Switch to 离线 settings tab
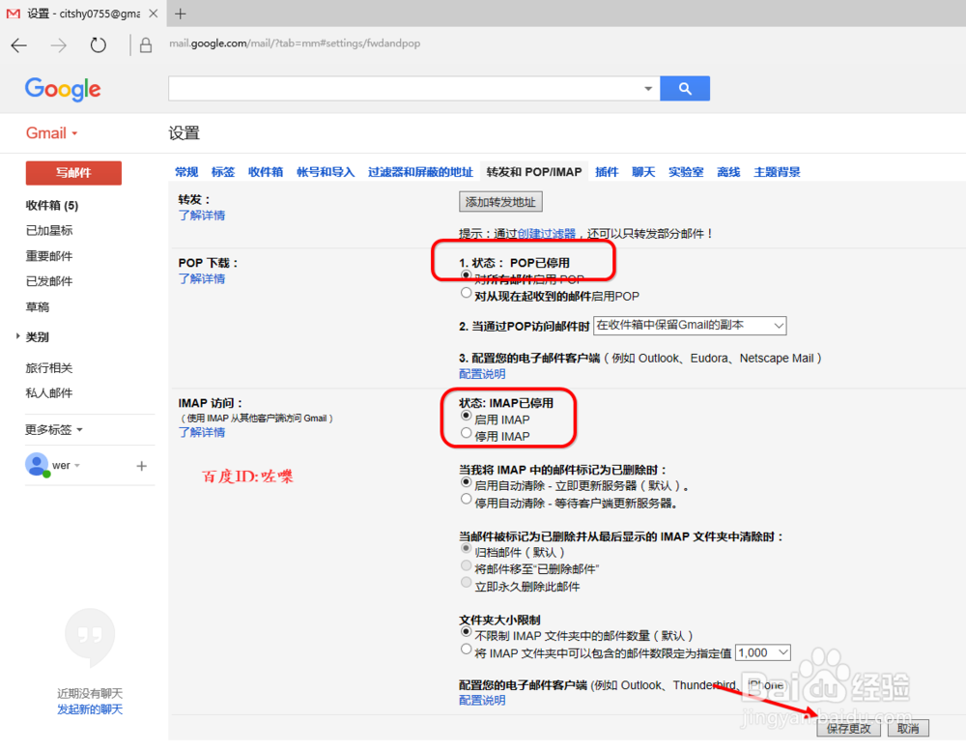966x751 pixels. click(728, 172)
